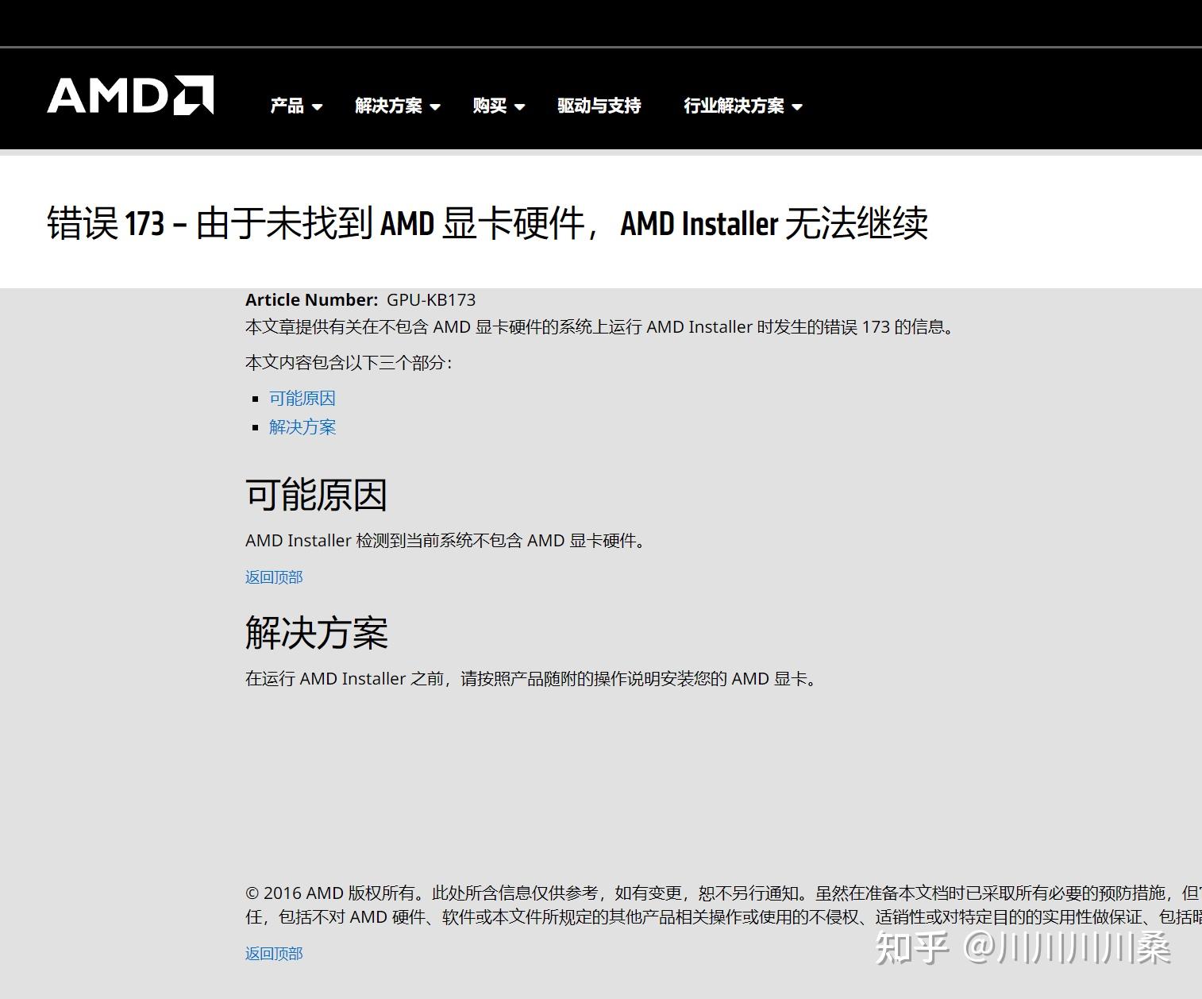Follow the 可能原因 link in the contents list

coord(302,398)
